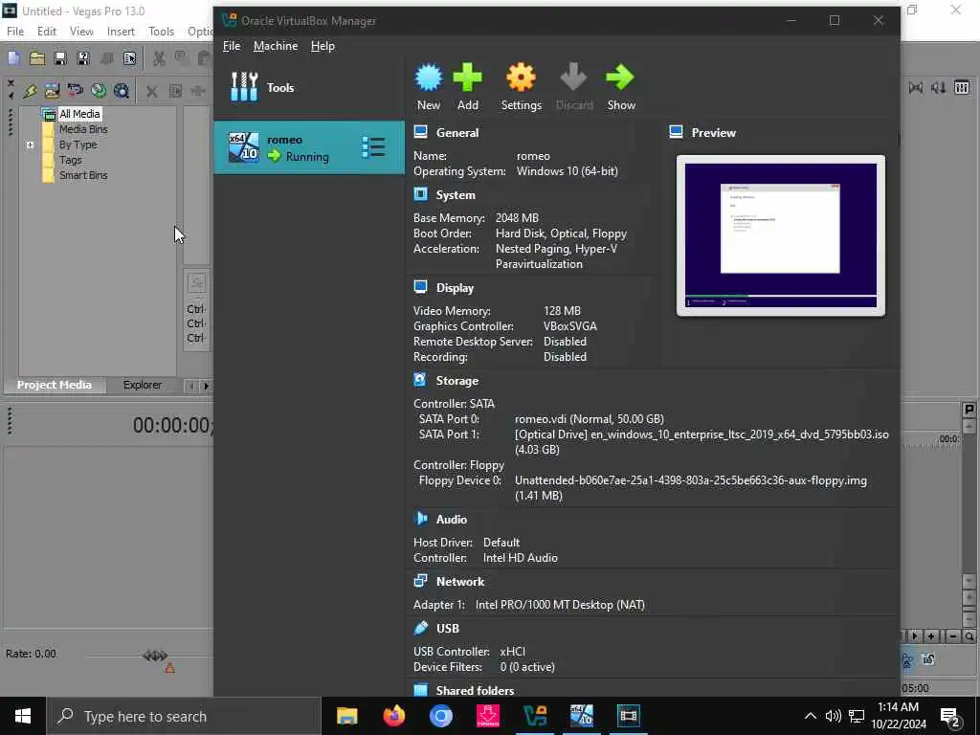
Task: Click tab scroll right arrow beside Explorer tab
Action: pyautogui.click(x=206, y=386)
